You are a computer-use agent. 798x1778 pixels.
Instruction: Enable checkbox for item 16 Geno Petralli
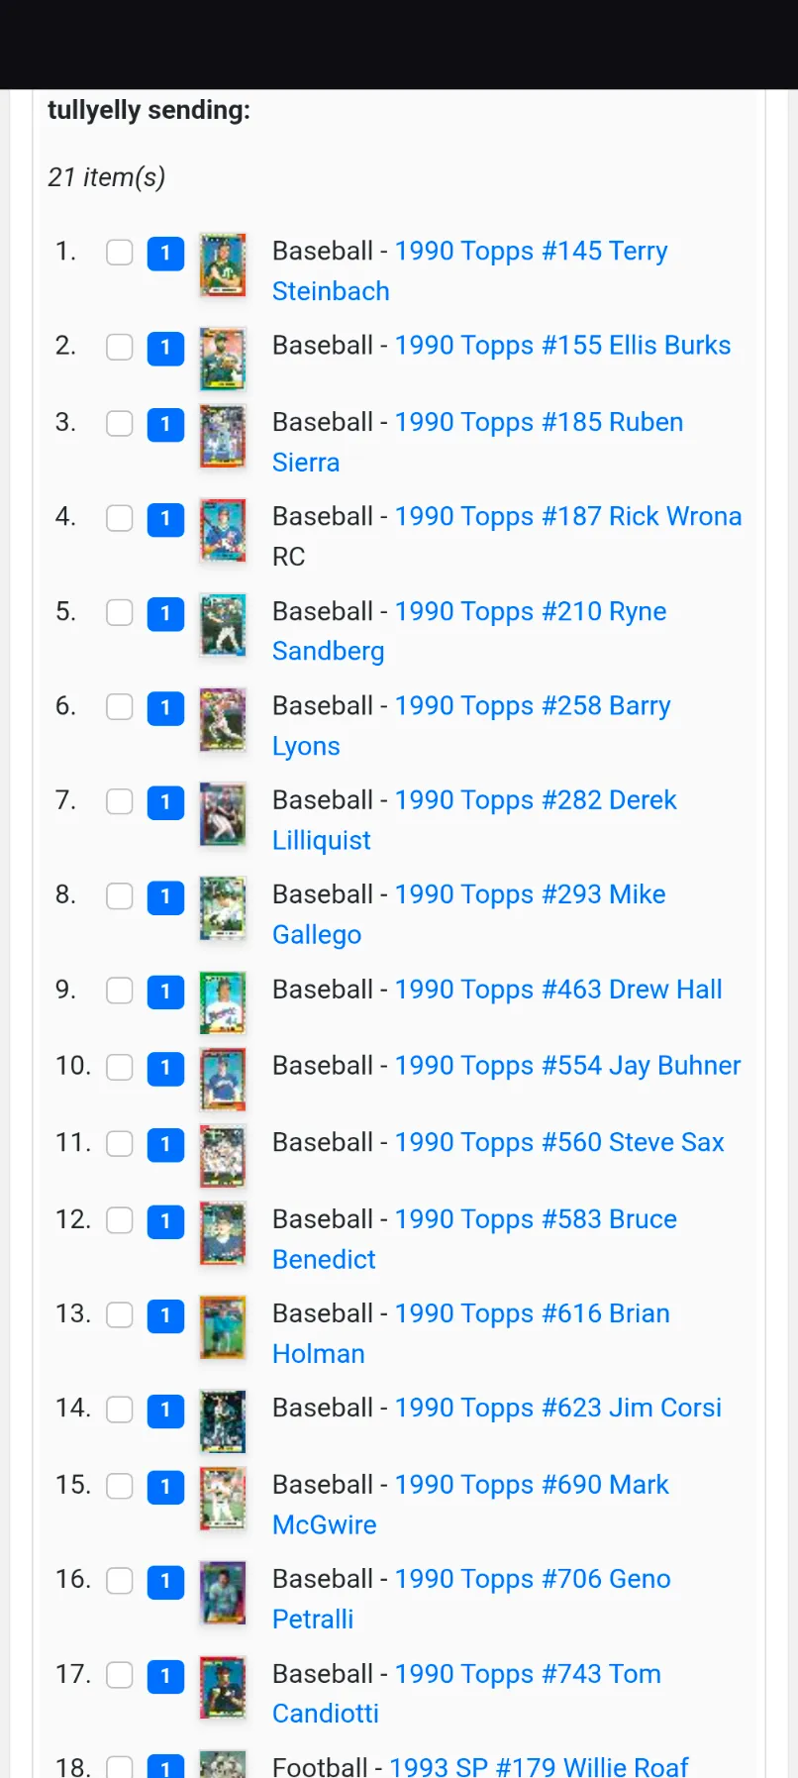click(120, 1581)
